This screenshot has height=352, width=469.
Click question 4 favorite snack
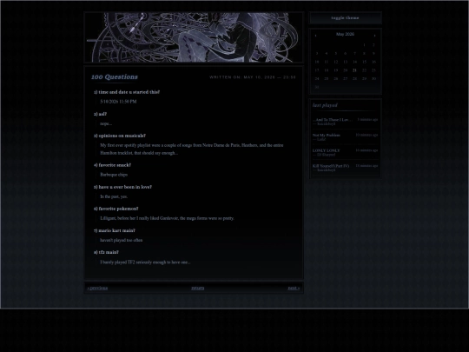[112, 165]
